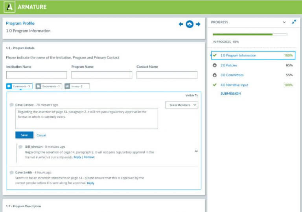Remove Bill Johnson's comment
Viewport: 302px width, 212px height.
pyautogui.click(x=89, y=157)
